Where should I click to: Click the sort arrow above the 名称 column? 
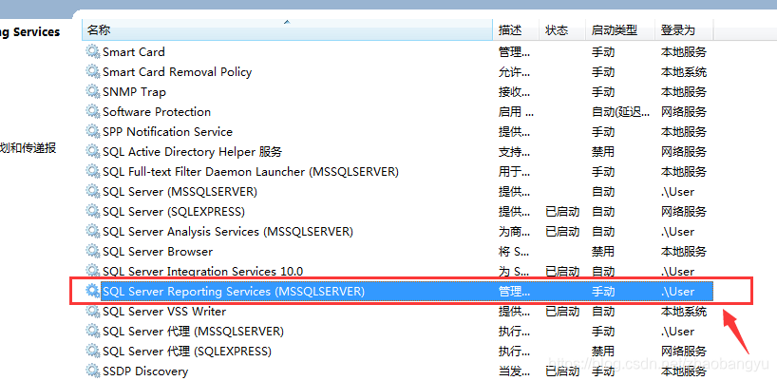(287, 22)
